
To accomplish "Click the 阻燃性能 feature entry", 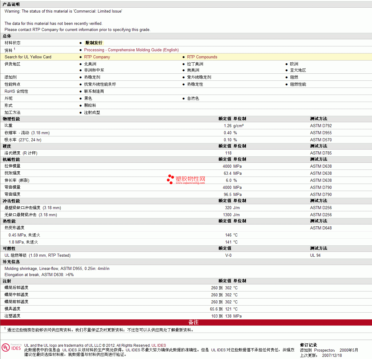I will (x=298, y=84).
